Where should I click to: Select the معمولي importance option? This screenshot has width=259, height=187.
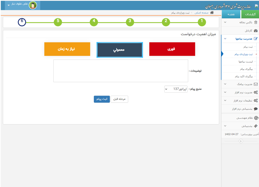[x=120, y=50]
